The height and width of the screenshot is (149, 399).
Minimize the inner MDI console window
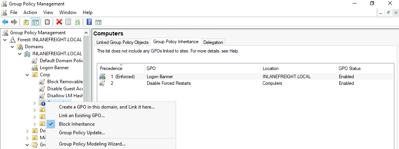pos(381,12)
